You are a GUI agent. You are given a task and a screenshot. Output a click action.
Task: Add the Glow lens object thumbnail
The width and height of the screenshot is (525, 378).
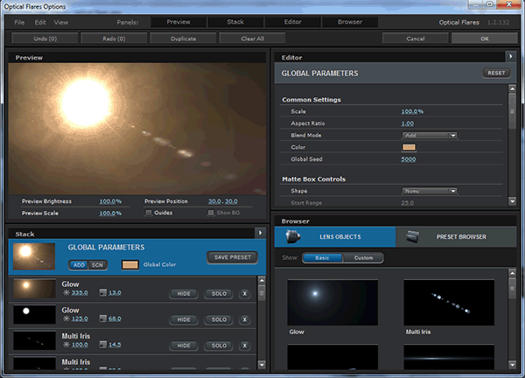click(x=332, y=303)
